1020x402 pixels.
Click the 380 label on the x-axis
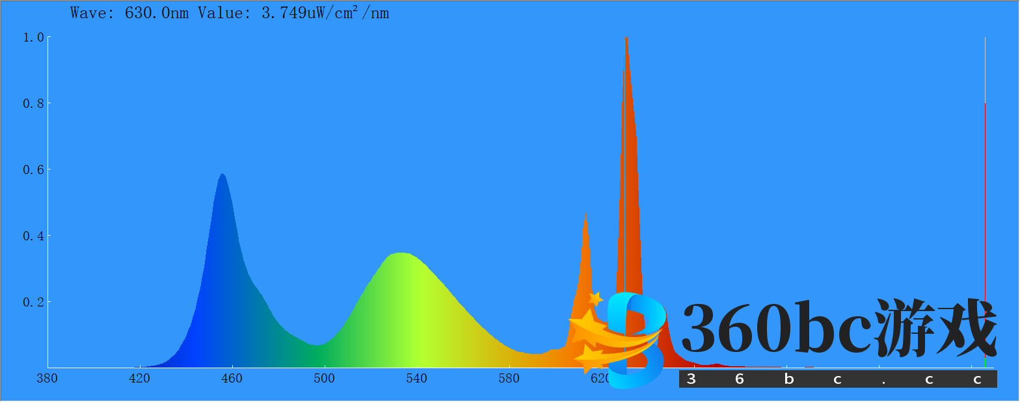(x=47, y=379)
